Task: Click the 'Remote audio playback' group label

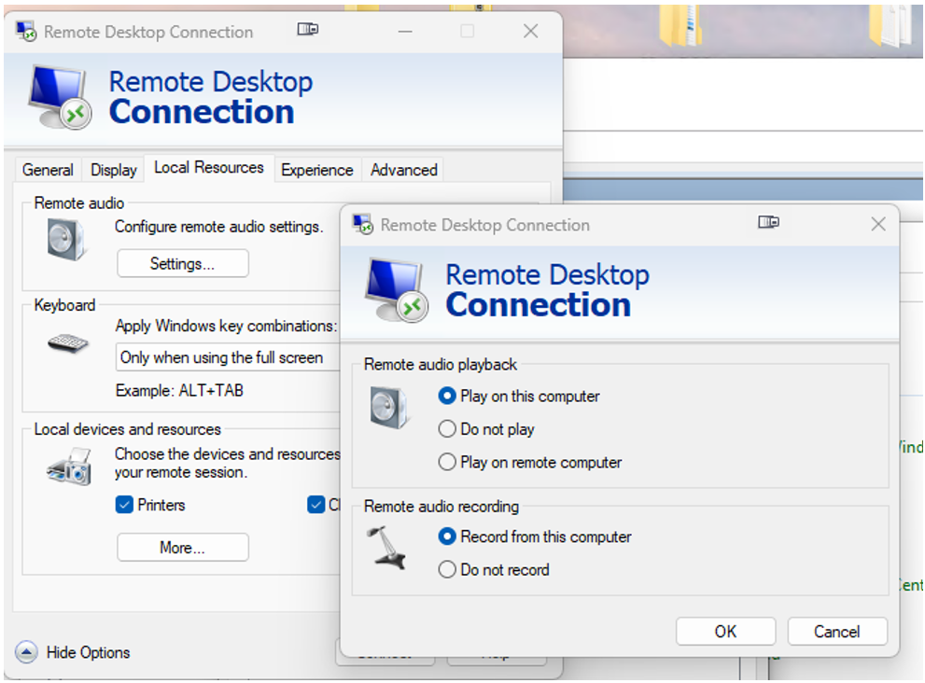Action: (441, 365)
